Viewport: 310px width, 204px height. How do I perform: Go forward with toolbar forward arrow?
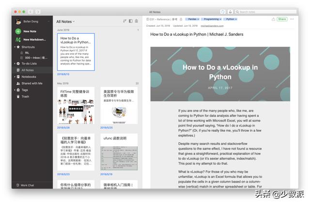[38, 12]
